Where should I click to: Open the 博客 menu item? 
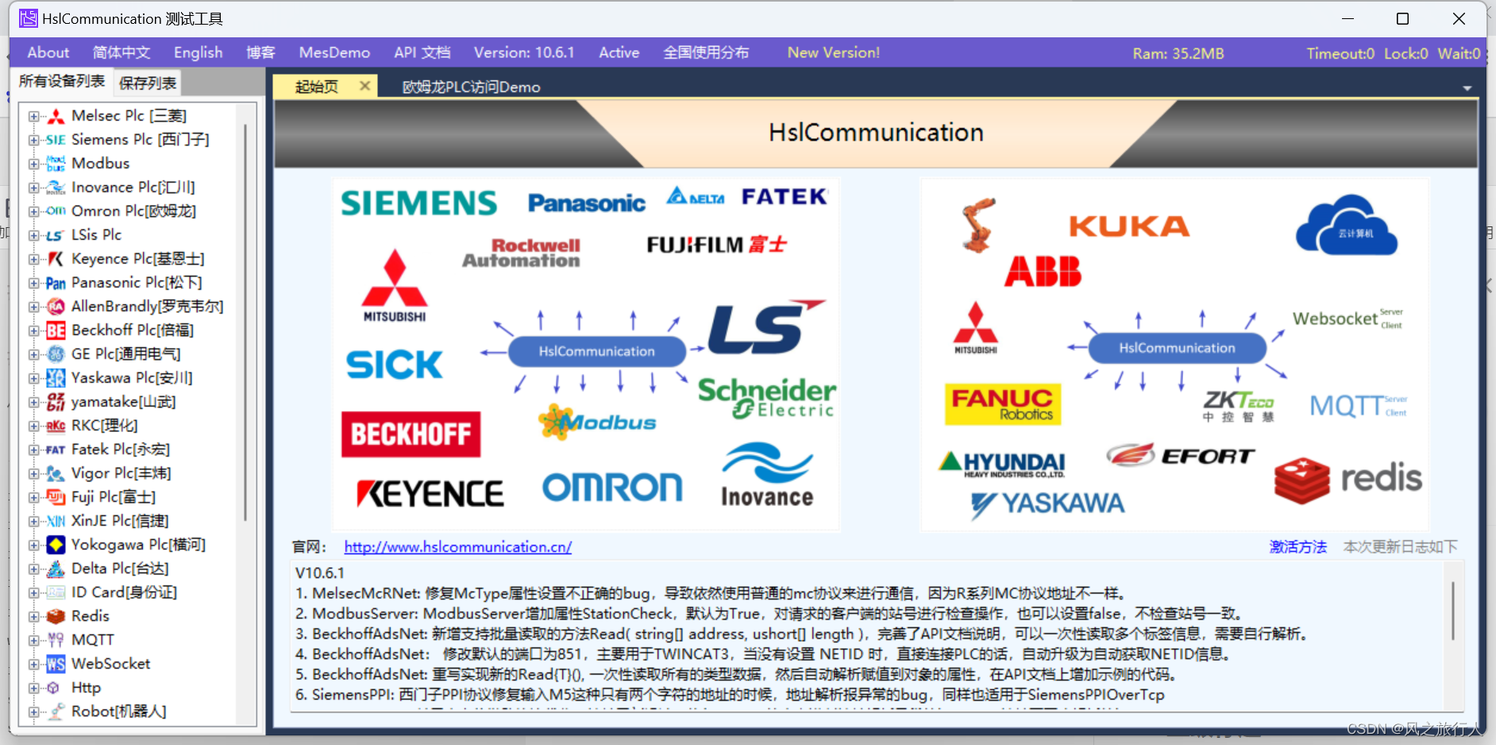(260, 52)
